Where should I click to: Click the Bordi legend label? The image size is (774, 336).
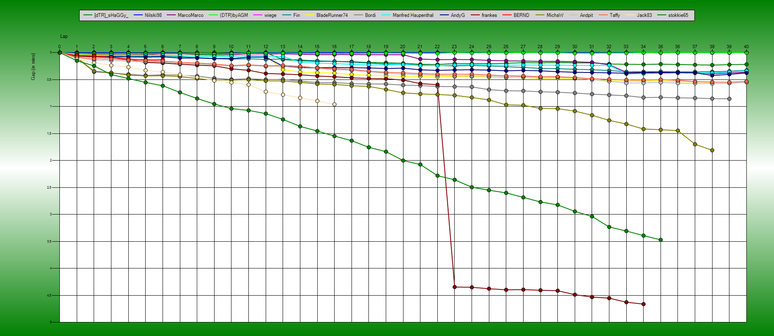[370, 15]
